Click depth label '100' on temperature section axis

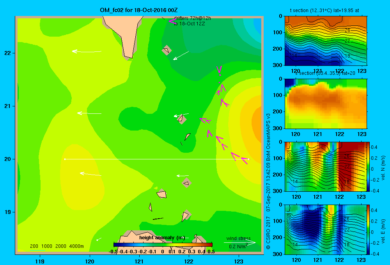coord(278,32)
